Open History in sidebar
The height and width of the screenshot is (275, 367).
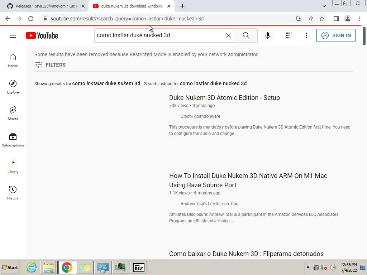click(x=13, y=193)
